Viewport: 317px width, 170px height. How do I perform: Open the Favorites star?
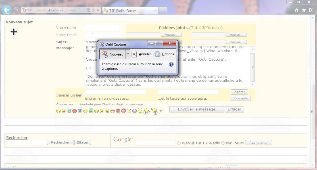pos(304,10)
